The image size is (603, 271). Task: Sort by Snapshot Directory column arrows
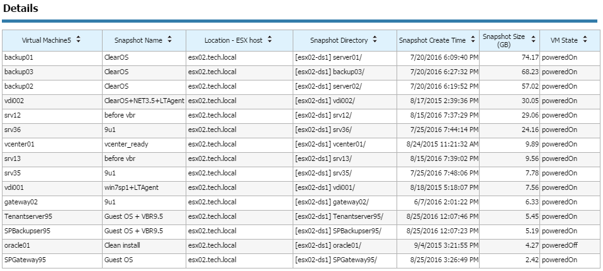pyautogui.click(x=375, y=40)
